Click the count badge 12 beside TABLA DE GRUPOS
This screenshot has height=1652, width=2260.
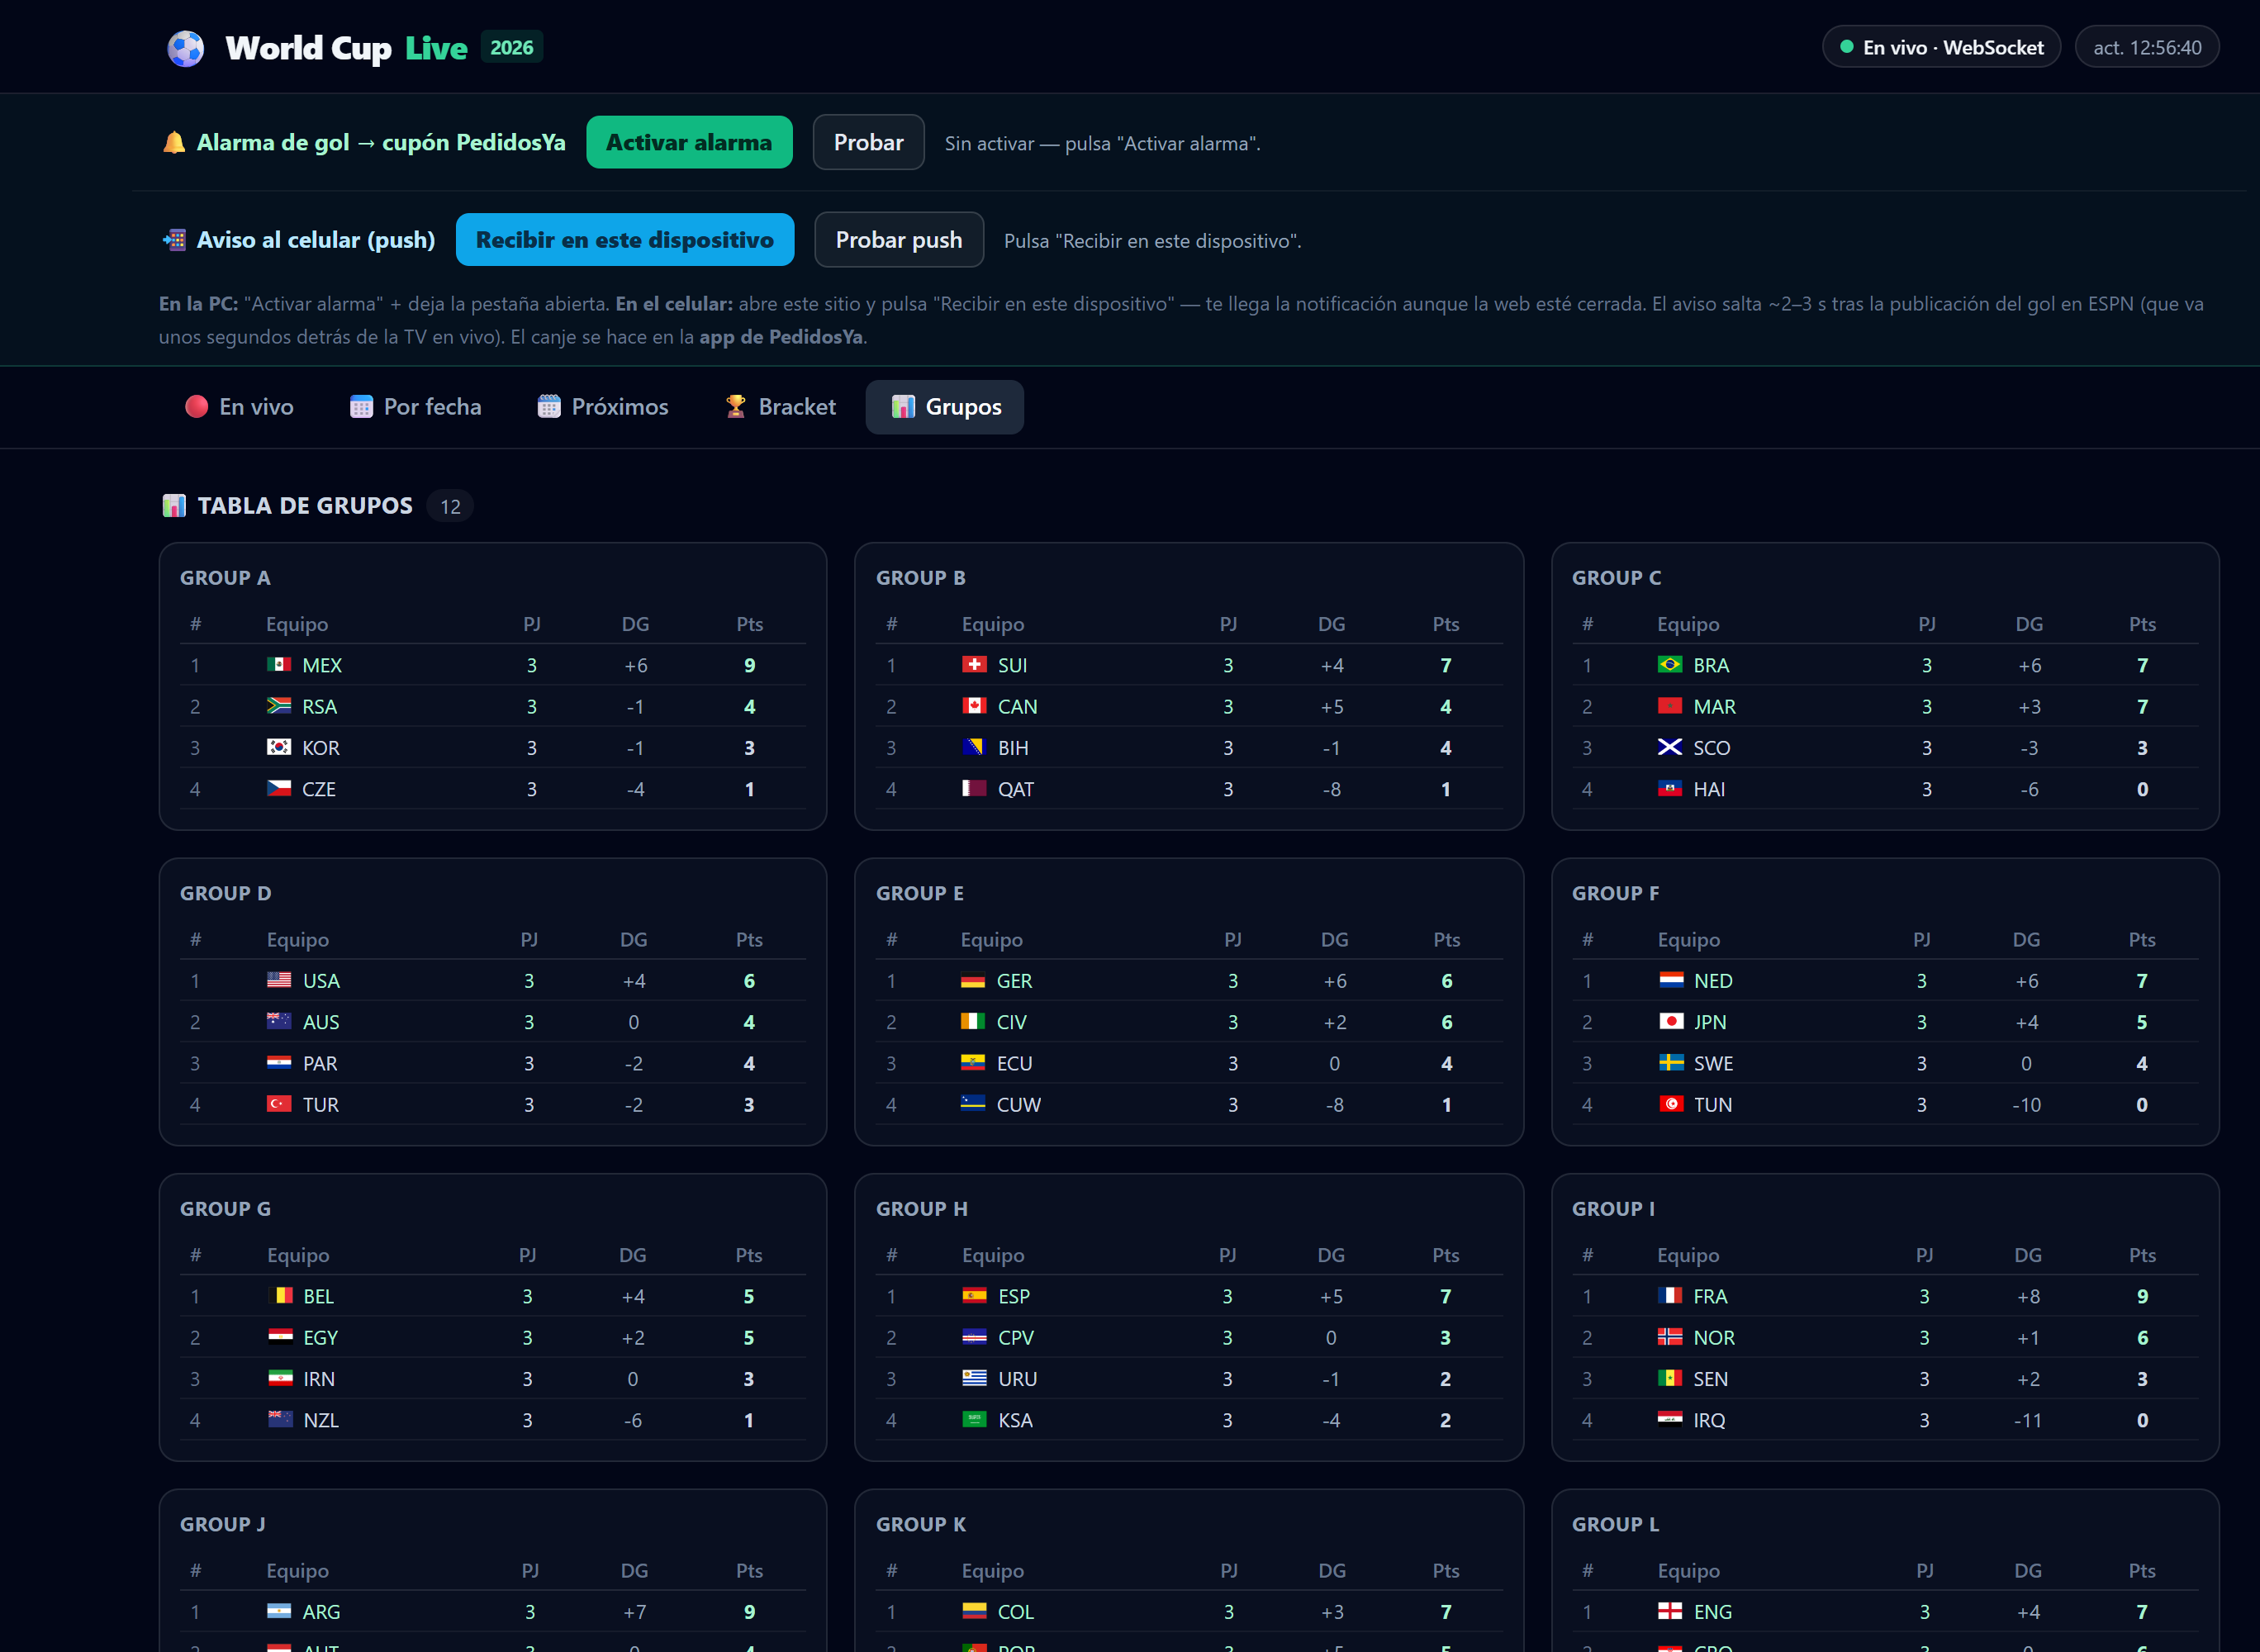pyautogui.click(x=451, y=506)
